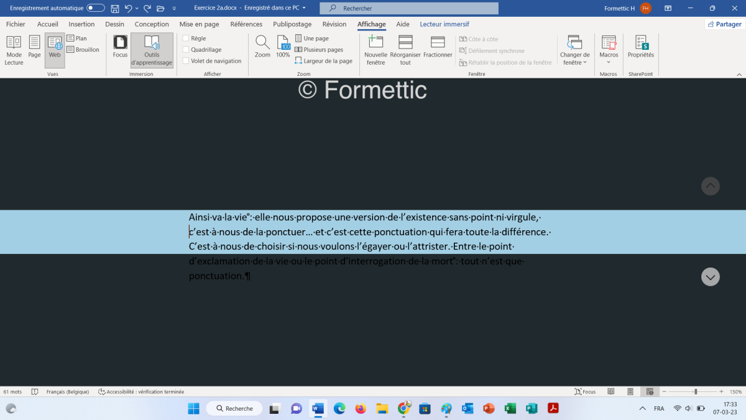This screenshot has height=420, width=746.
Task: Select Largeur de la page option
Action: pyautogui.click(x=323, y=61)
